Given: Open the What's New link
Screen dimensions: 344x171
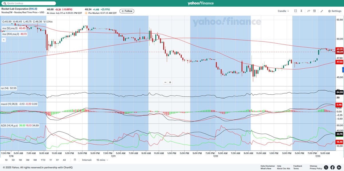Looking at the screenshot, I should coord(266,168).
